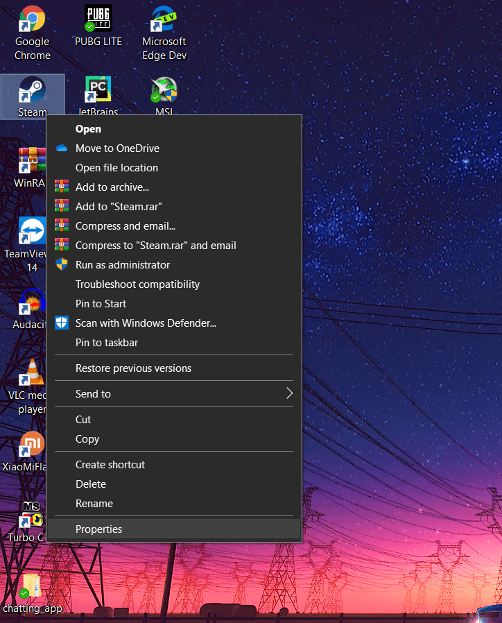
Task: Choose Troubleshoot compatibility
Action: (174, 284)
